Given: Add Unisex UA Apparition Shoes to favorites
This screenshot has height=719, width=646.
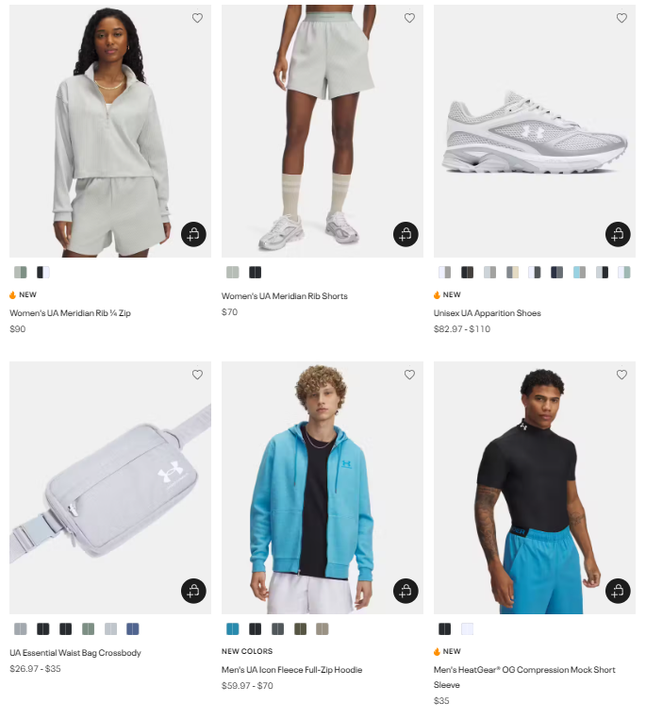Looking at the screenshot, I should (x=621, y=18).
